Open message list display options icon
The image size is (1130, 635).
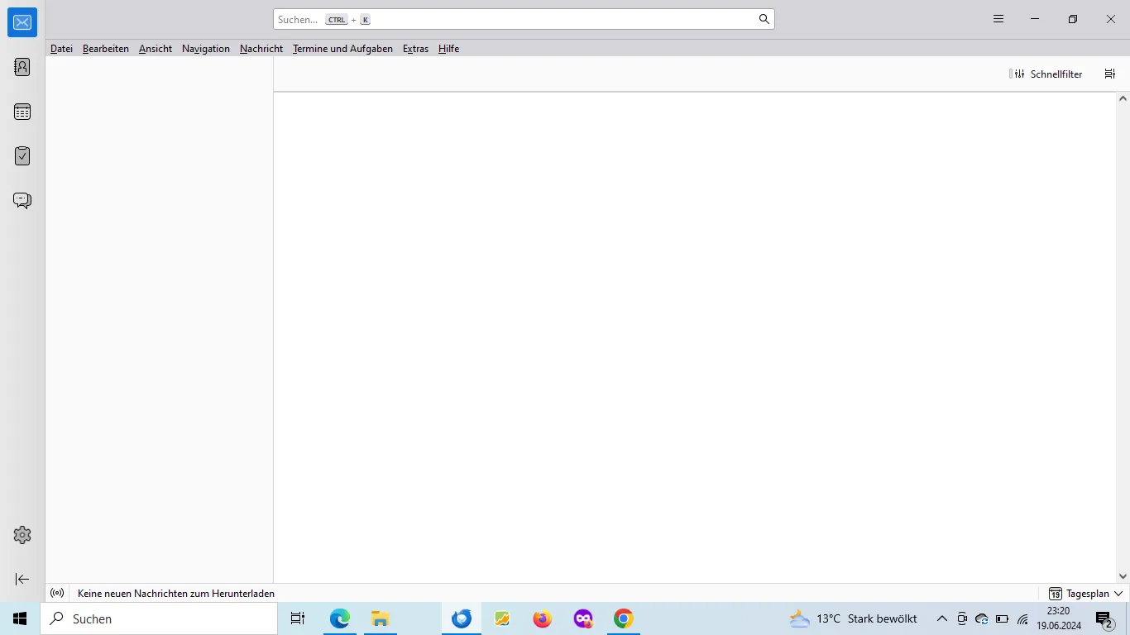(1110, 74)
